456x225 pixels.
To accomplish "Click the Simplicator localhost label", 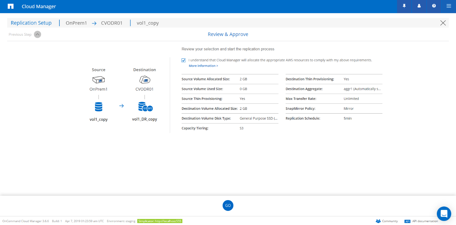I will 160,221.
